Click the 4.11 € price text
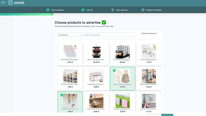The image size is (206, 116). pos(149,112)
